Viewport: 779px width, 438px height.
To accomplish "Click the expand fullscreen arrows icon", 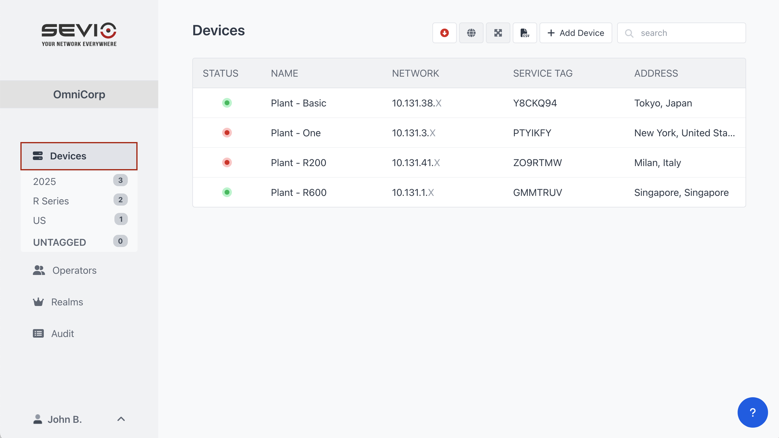I will click(498, 33).
